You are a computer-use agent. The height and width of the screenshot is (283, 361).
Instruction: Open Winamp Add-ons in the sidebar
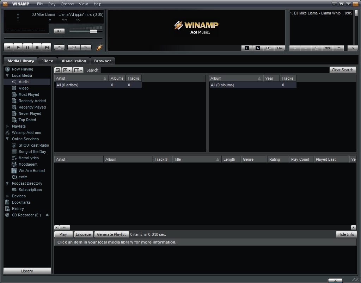pos(27,133)
